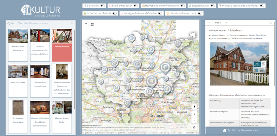277x136 pixels.
Task: Go to the next museum record arrow
Action: 227,23
